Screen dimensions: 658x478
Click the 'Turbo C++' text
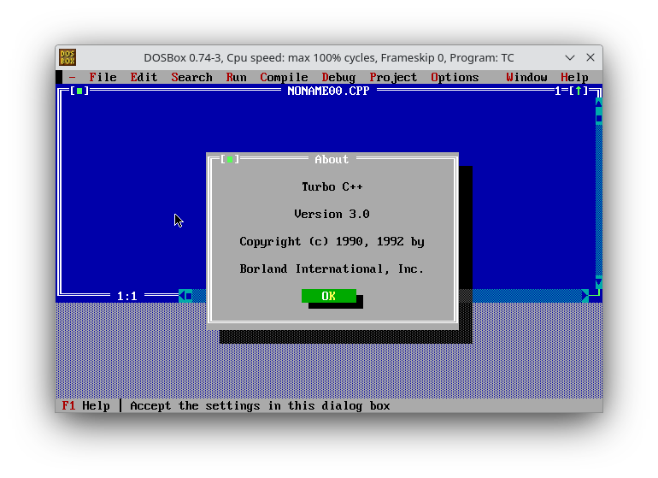pos(332,186)
